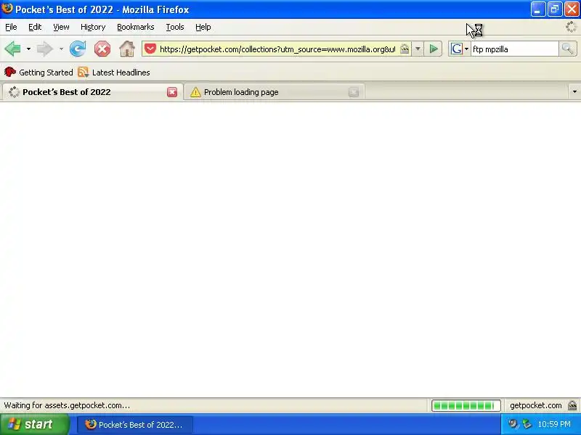The image size is (581, 435).
Task: Click the throbber activity indicator icon
Action: 571,27
